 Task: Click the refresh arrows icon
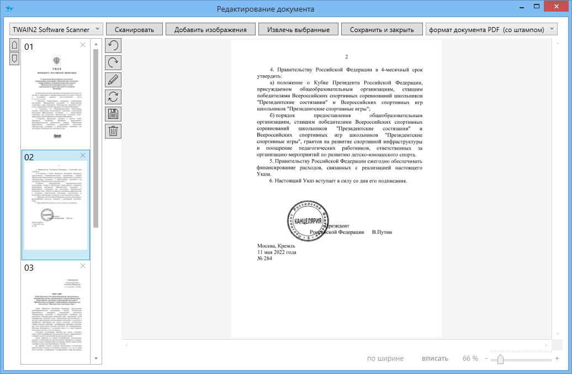point(113,97)
